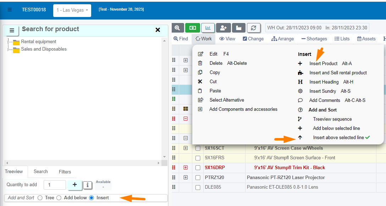Image resolution: width=386 pixels, height=206 pixels.
Task: Switch to the Filters tab
Action: coord(65,172)
